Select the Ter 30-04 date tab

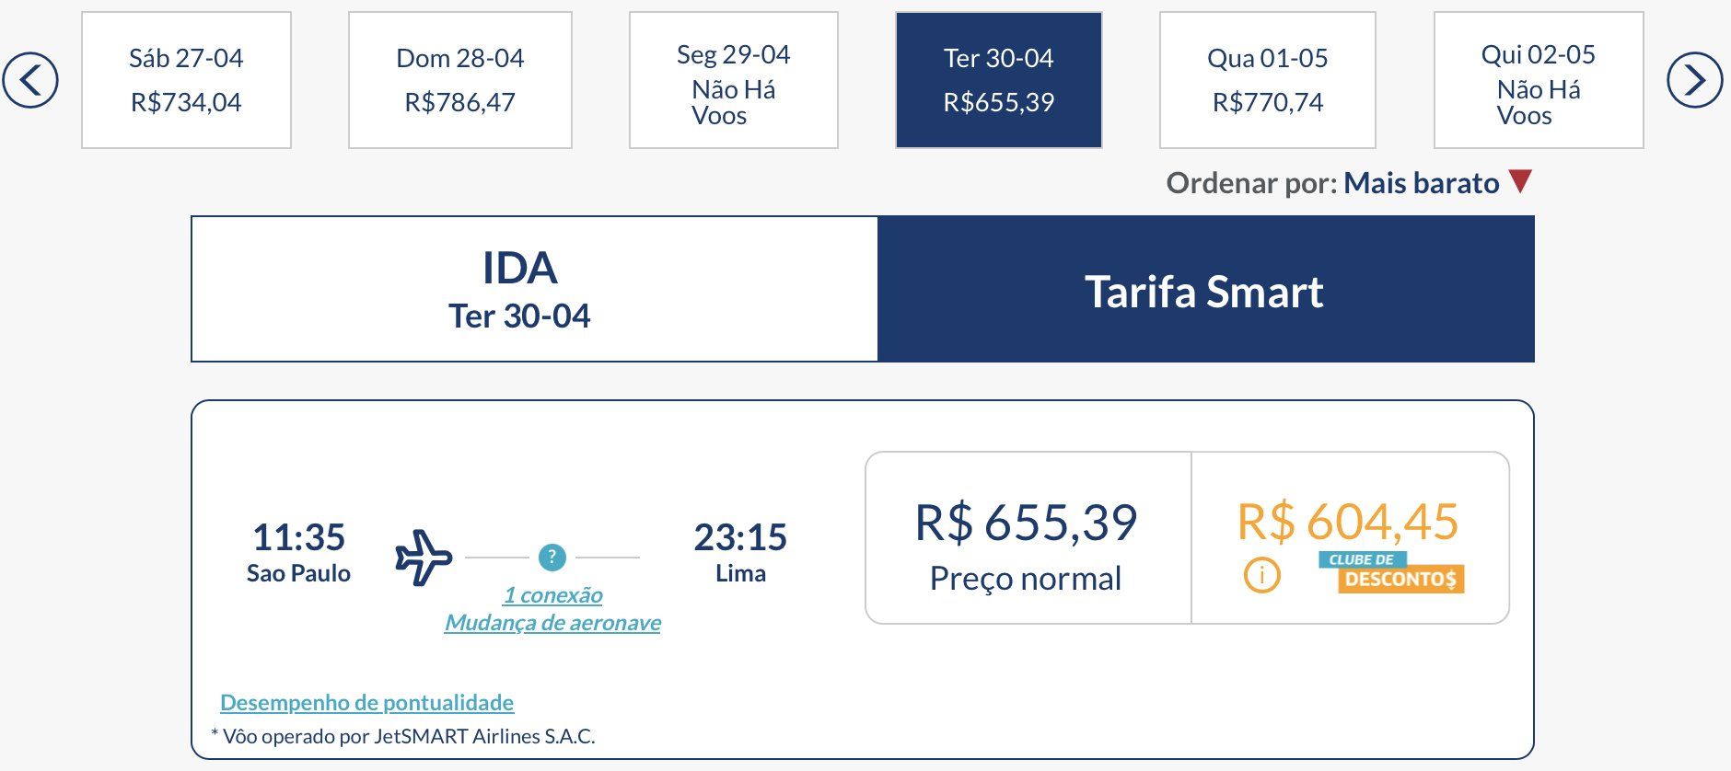coord(998,80)
